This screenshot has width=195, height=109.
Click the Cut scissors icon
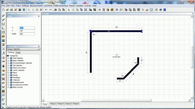click(33, 10)
